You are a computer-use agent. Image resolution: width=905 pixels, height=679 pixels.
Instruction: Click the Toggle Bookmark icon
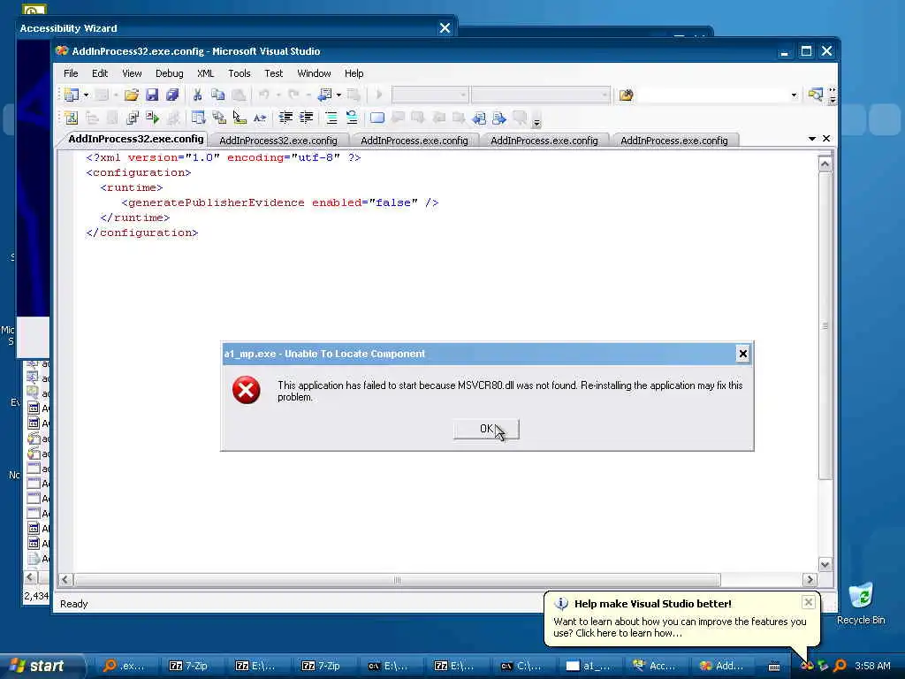[x=376, y=118]
